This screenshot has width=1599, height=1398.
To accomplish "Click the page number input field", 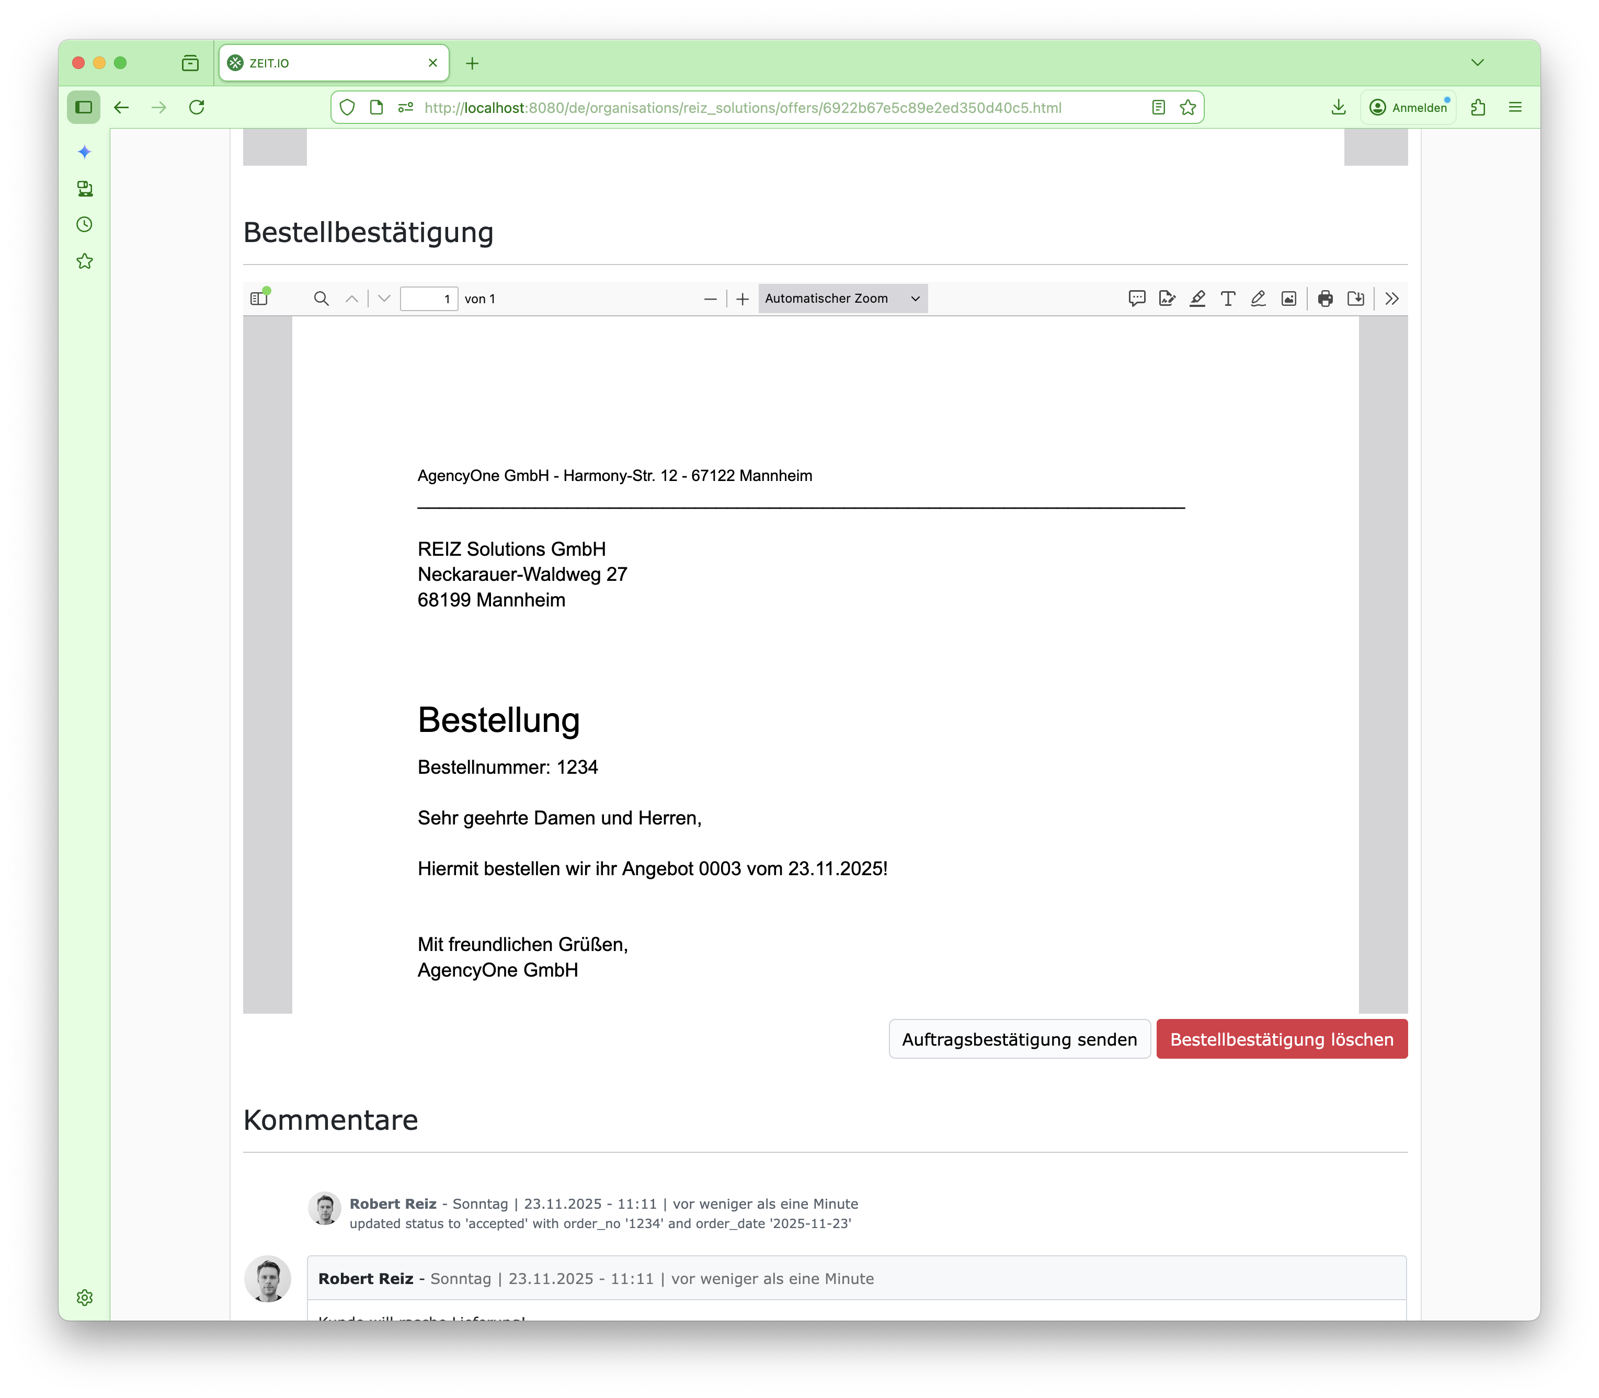I will point(429,298).
